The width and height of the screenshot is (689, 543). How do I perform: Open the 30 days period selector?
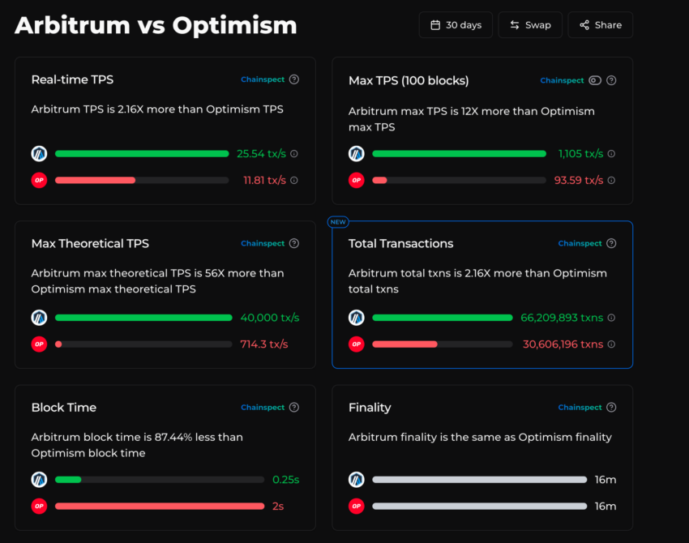pyautogui.click(x=456, y=25)
